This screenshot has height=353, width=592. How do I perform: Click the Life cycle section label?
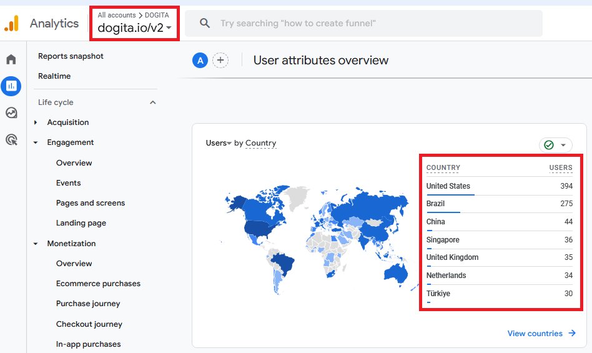pos(56,102)
